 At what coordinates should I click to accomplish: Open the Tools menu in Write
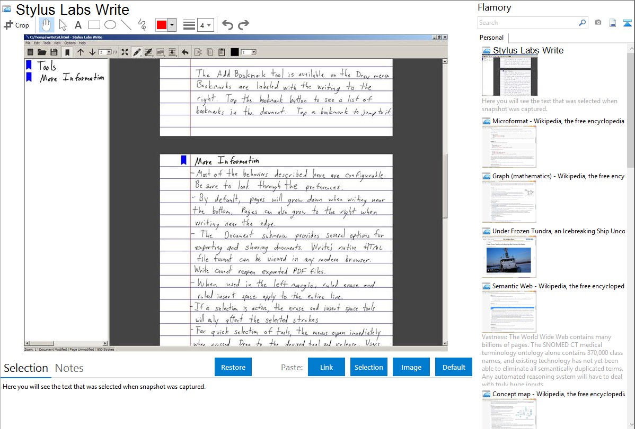(x=47, y=43)
